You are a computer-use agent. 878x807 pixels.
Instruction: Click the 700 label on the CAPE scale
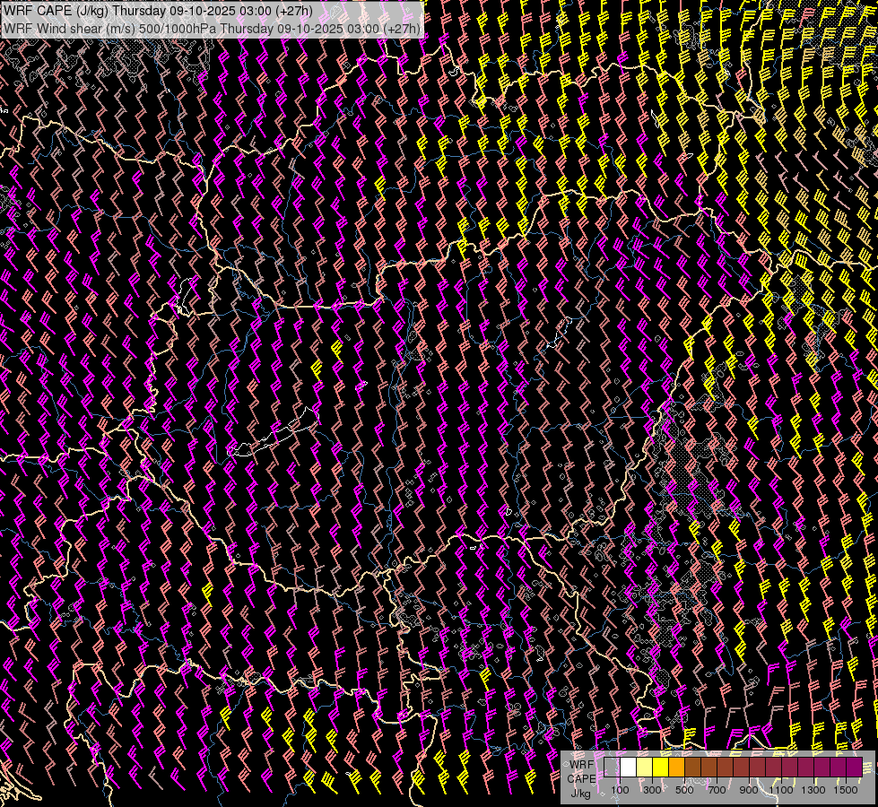(x=717, y=790)
